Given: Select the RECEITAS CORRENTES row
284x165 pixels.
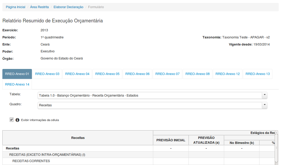Looking at the screenshot, I should [31, 161].
